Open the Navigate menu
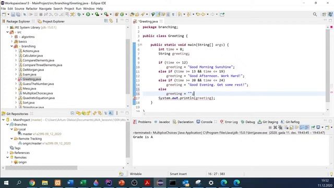This screenshot has width=334, height=188. pos(45,8)
